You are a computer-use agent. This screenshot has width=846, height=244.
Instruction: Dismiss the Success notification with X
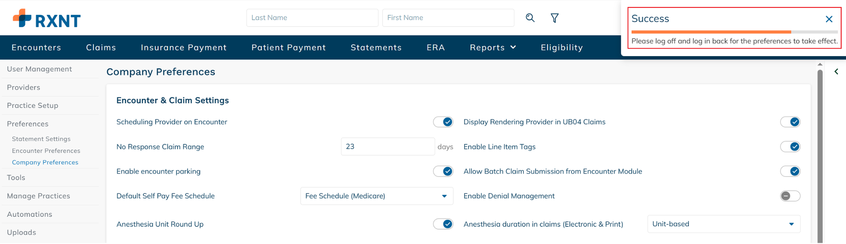point(829,19)
